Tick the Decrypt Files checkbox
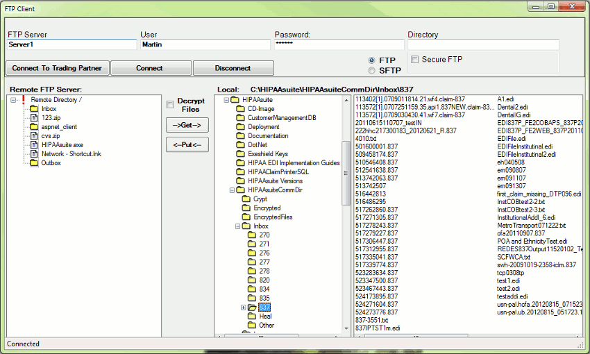The height and width of the screenshot is (354, 590). tap(170, 105)
